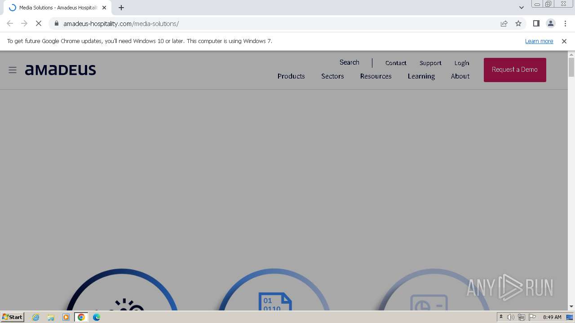Open Windows Media Player from taskbar
This screenshot has height=323, width=575.
(66, 317)
